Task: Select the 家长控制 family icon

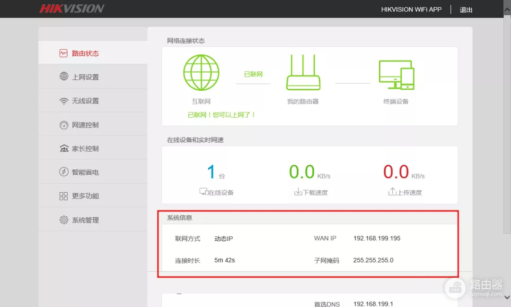Action: click(x=64, y=147)
